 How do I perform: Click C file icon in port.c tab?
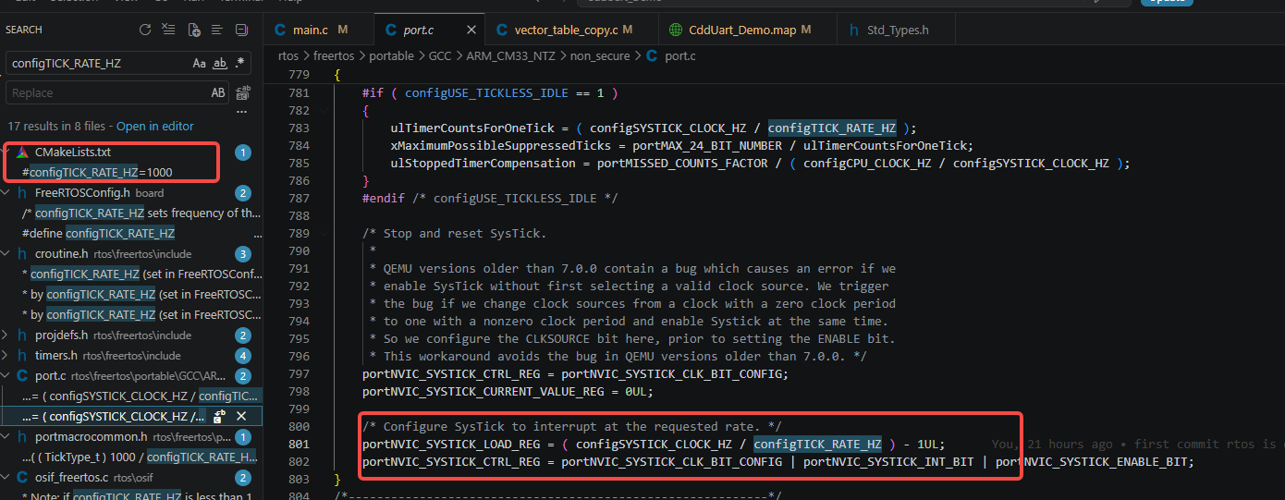[391, 30]
